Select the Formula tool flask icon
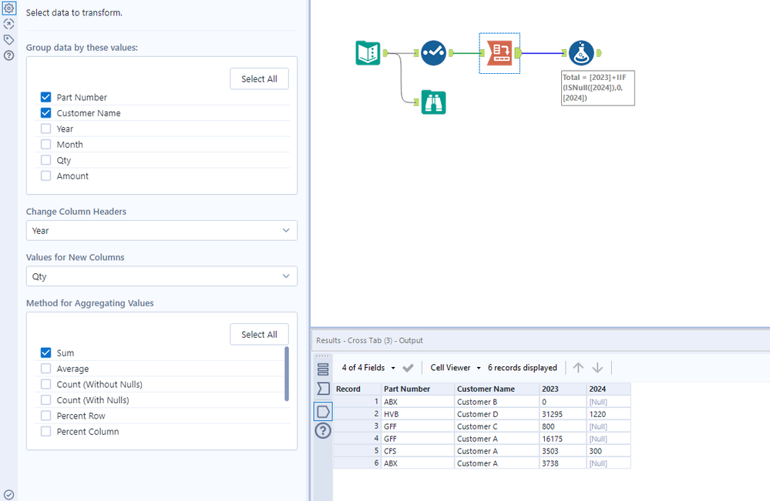The width and height of the screenshot is (770, 501). click(581, 52)
